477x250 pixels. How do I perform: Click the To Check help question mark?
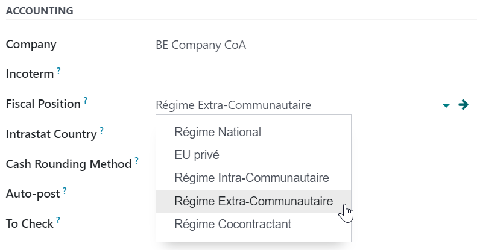click(x=58, y=220)
